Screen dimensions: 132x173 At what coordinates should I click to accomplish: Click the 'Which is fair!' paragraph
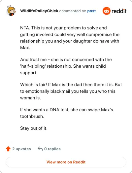(71, 91)
